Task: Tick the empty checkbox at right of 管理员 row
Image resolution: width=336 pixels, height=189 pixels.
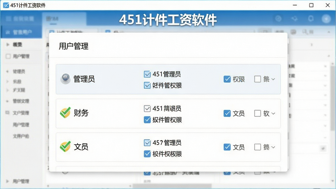Action: coord(258,79)
